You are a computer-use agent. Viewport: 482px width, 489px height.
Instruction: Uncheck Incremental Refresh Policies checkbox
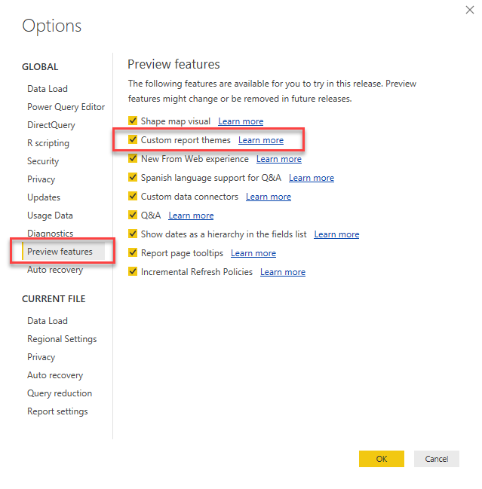pyautogui.click(x=133, y=272)
